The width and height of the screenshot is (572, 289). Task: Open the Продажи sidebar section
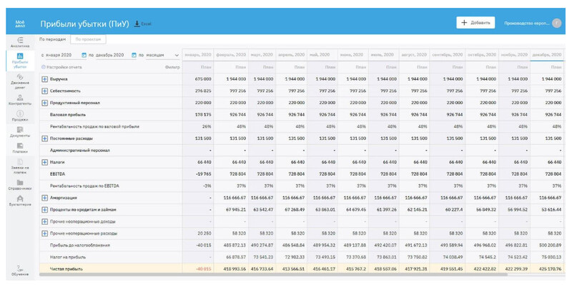[20, 116]
